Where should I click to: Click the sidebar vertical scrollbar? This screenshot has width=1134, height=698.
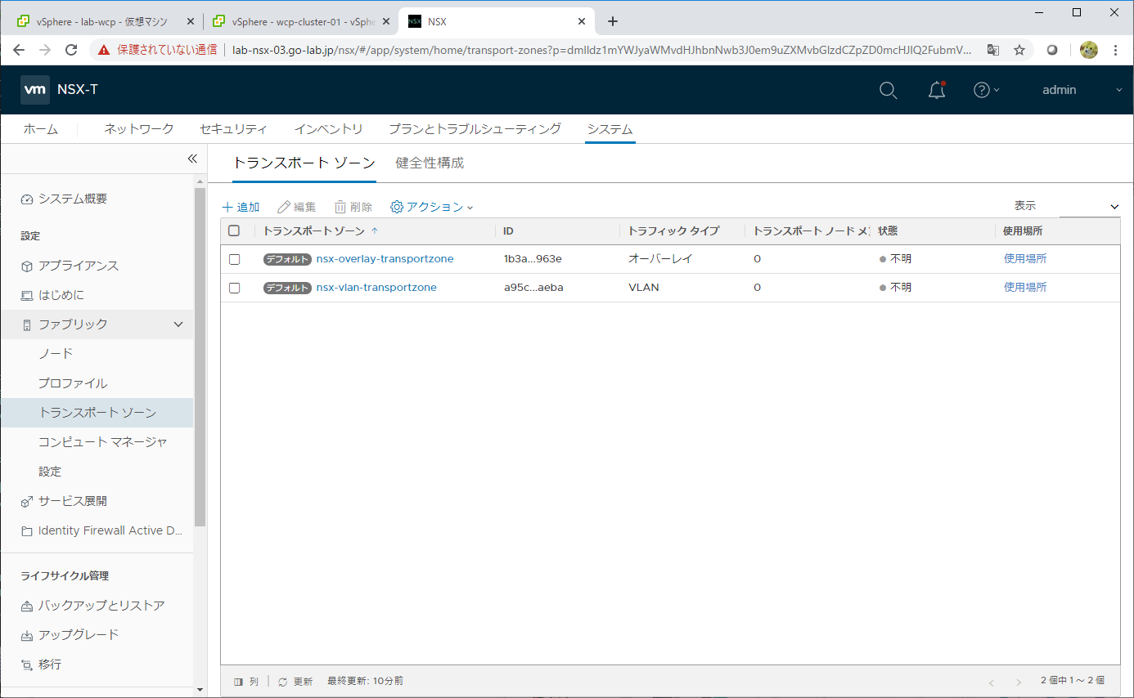tap(200, 357)
